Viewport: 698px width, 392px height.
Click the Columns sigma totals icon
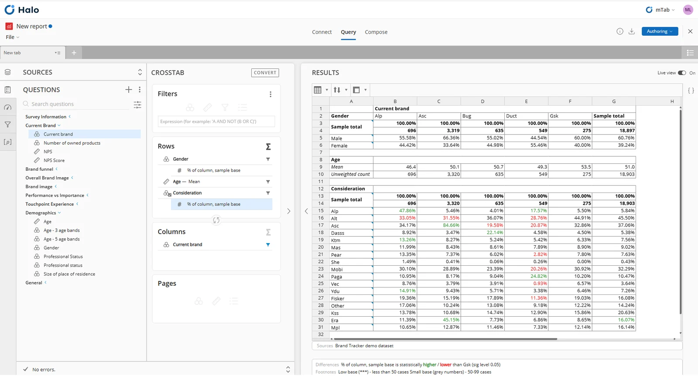click(268, 232)
